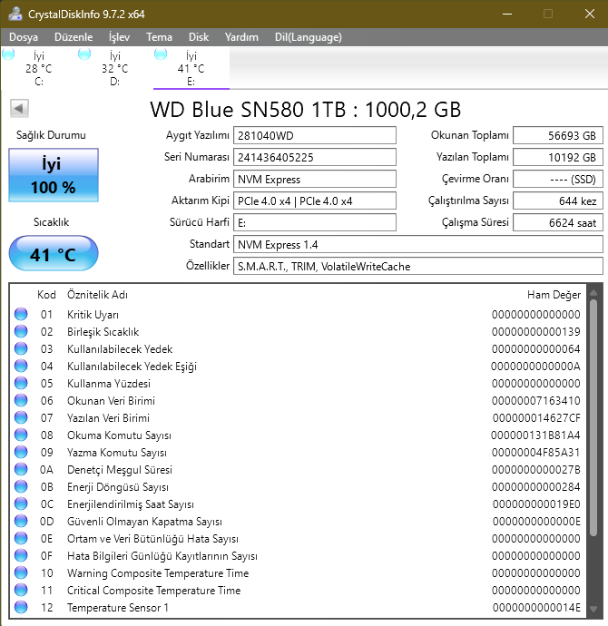The image size is (608, 626).
Task: Click the 41 °C temperature button
Action: pos(54,253)
